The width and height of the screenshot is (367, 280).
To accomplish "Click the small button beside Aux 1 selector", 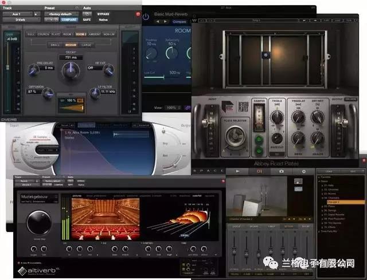I will (36, 14).
